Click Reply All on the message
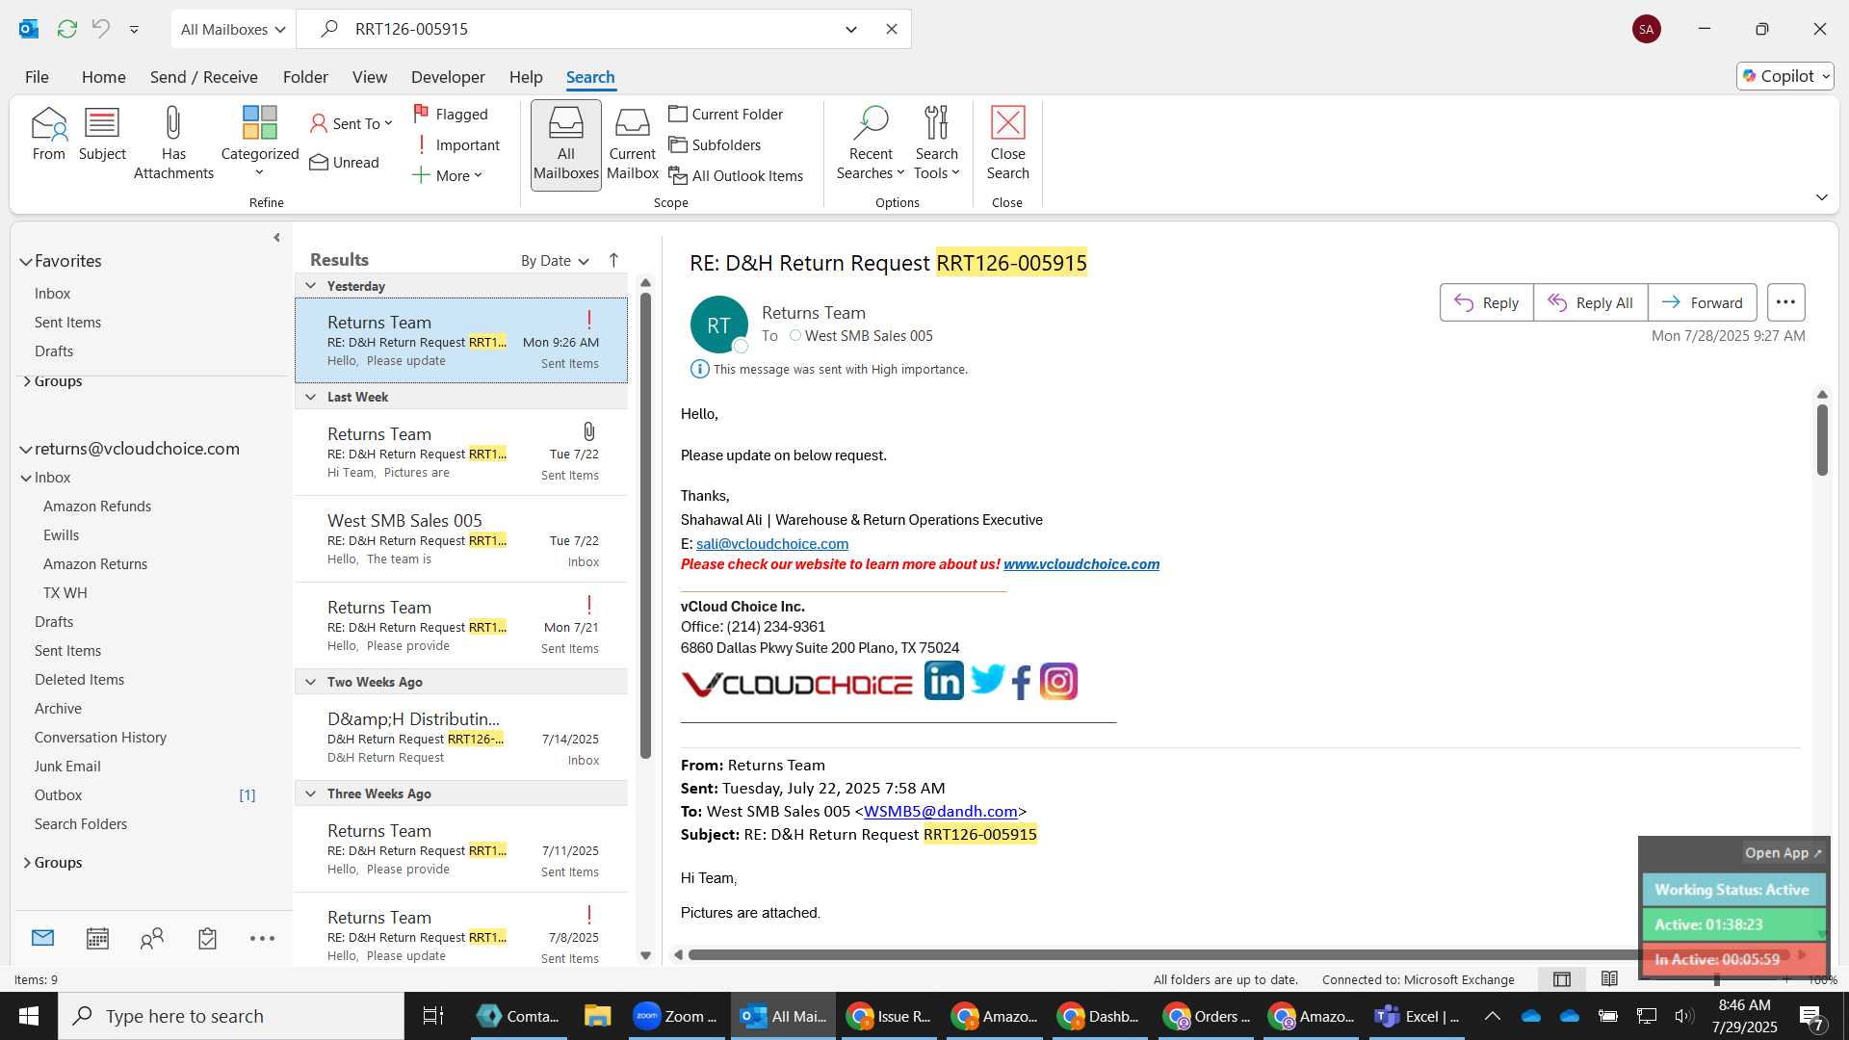The image size is (1849, 1040). [1590, 302]
